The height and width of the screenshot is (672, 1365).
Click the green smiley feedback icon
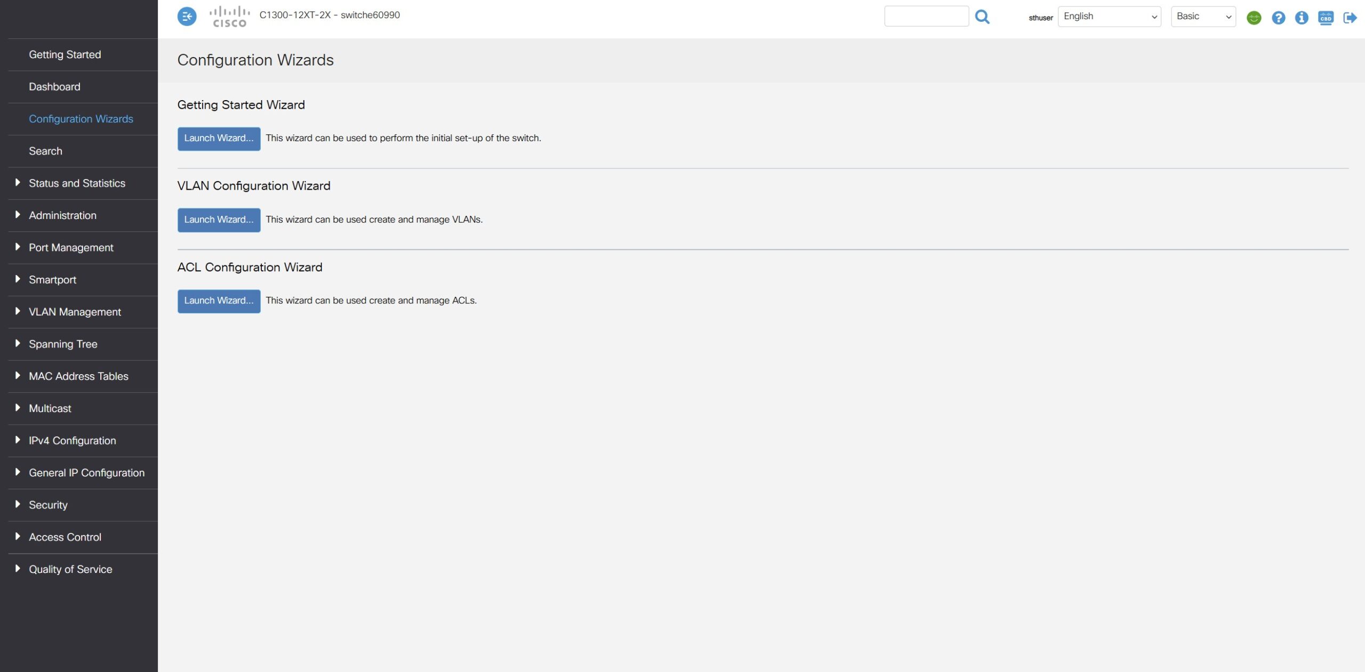(1254, 18)
